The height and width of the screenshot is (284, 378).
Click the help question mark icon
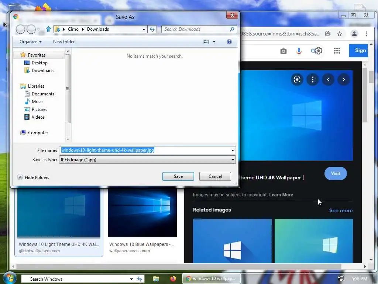tap(229, 42)
